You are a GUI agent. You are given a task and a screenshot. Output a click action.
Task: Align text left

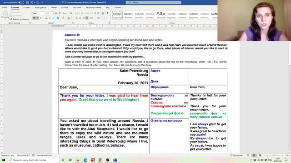click(x=77, y=18)
